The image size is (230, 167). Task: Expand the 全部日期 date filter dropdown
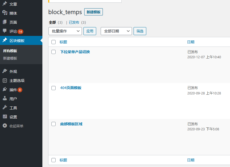click(x=116, y=31)
